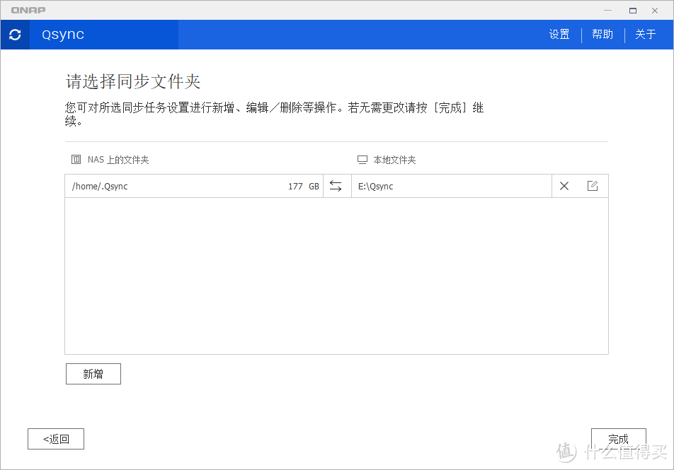Click the QNAP label in the title bar

click(x=28, y=10)
